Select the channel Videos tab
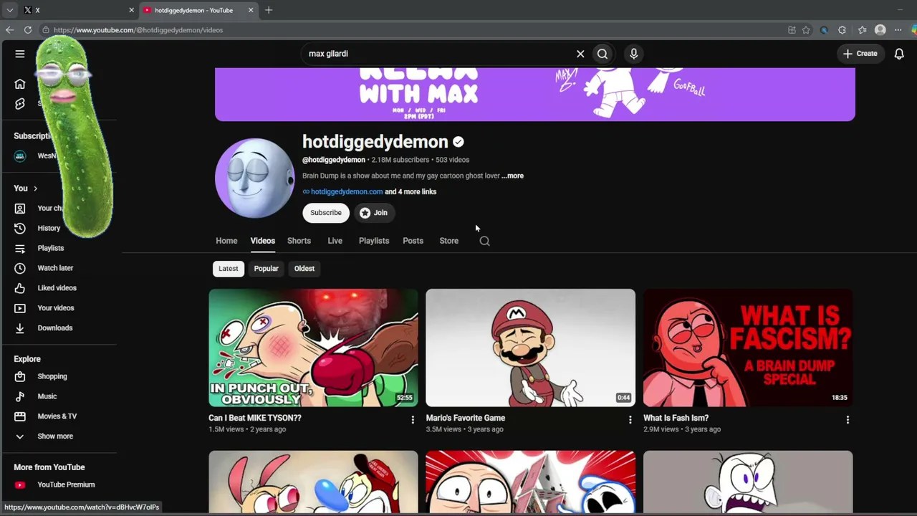 point(263,241)
